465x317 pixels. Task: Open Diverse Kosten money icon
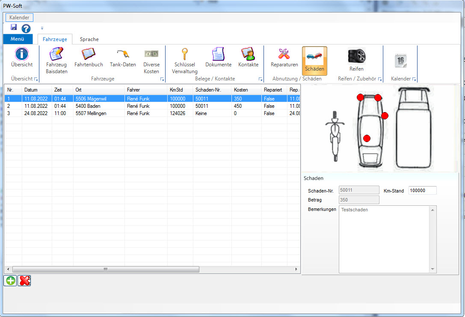[151, 61]
